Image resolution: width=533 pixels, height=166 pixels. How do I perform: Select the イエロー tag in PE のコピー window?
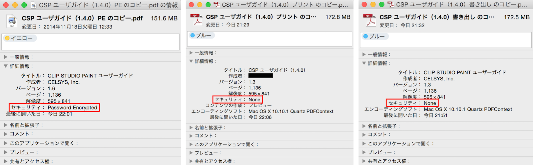[19, 38]
